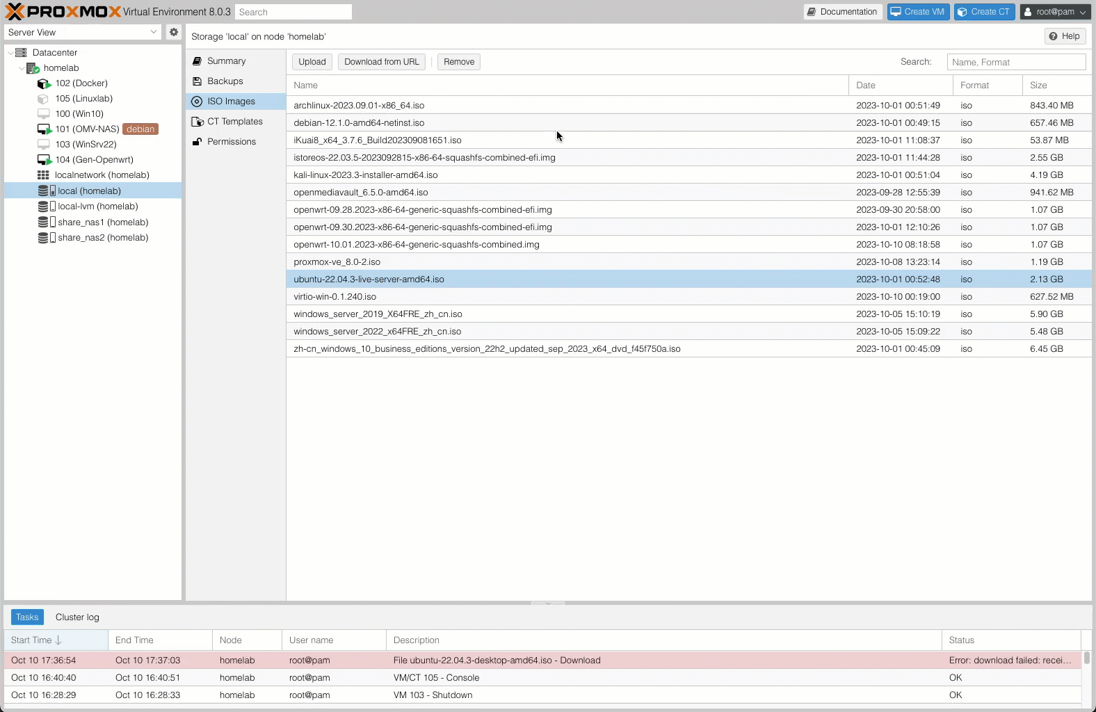Click the ISO Images disc icon

(x=197, y=102)
